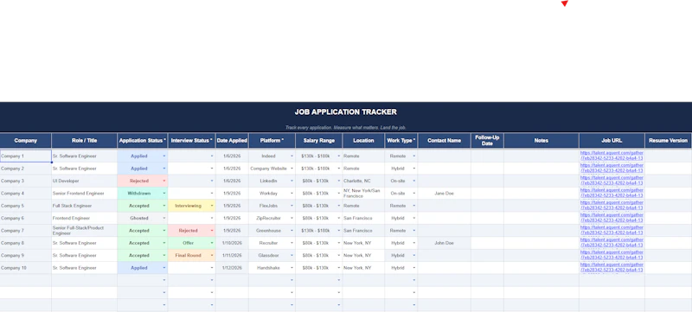Select the Remote location cell for Company 5
The image size is (692, 312).
click(x=363, y=206)
